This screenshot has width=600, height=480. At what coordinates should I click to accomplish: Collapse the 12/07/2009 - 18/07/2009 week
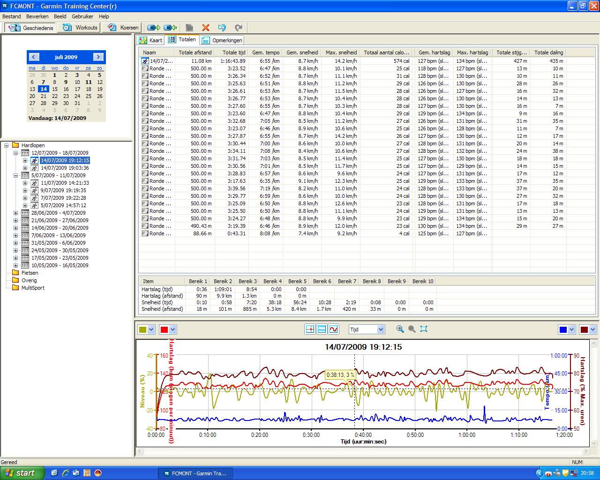coord(15,153)
